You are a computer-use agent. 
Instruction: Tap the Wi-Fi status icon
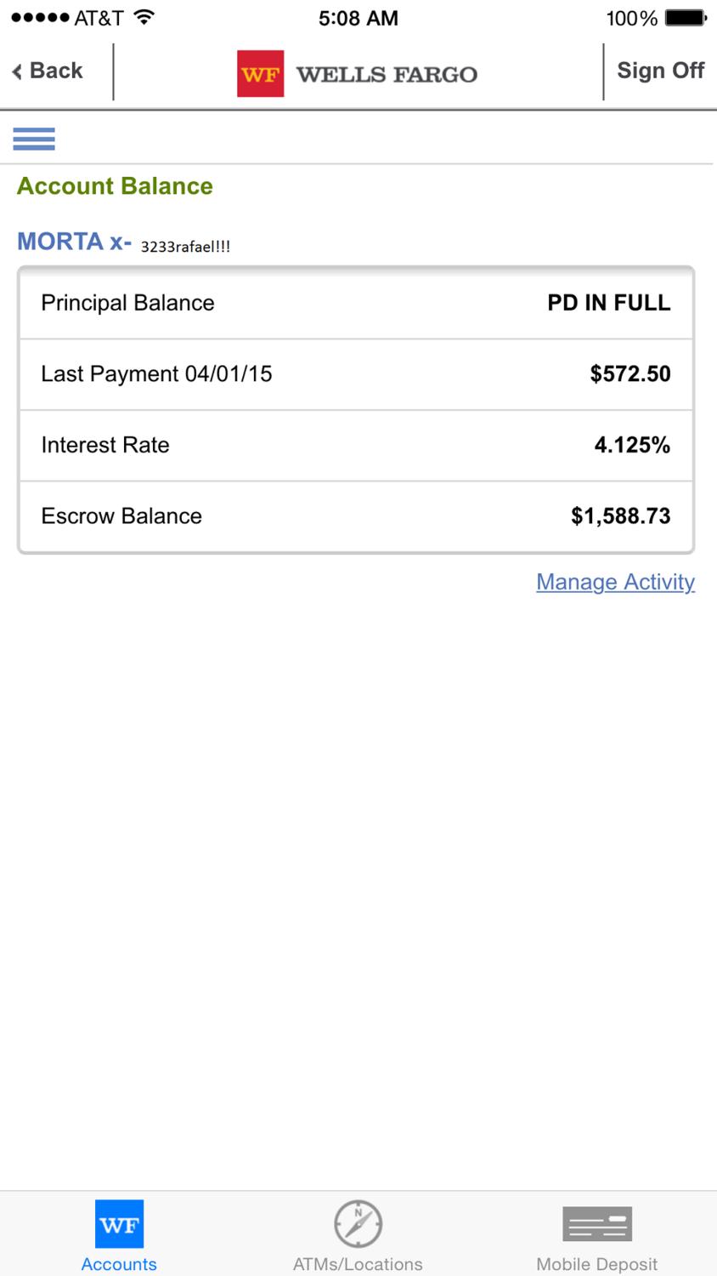(x=144, y=17)
